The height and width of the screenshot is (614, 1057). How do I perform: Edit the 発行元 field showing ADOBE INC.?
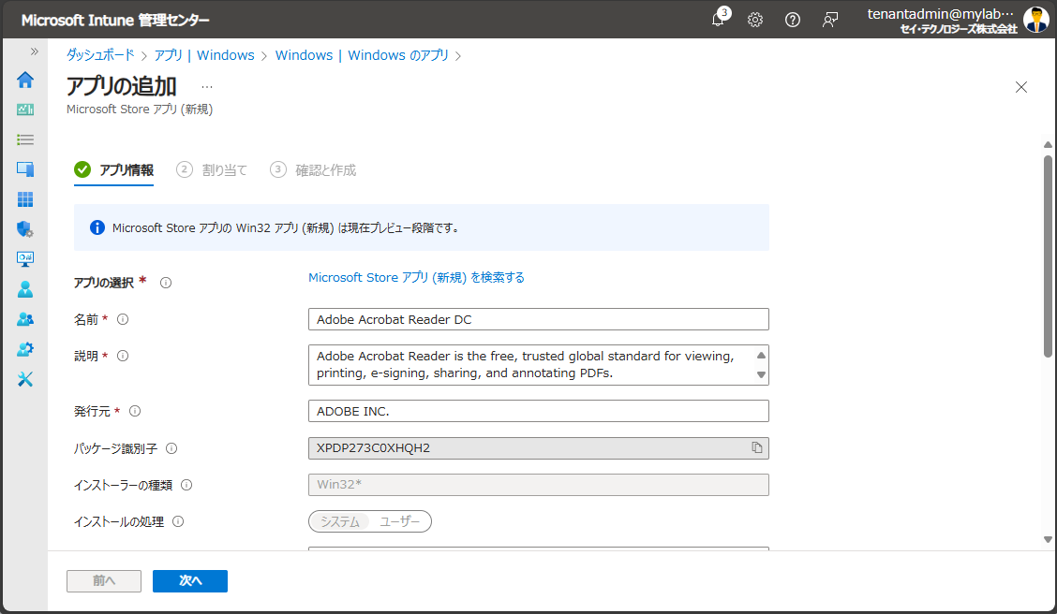[538, 411]
